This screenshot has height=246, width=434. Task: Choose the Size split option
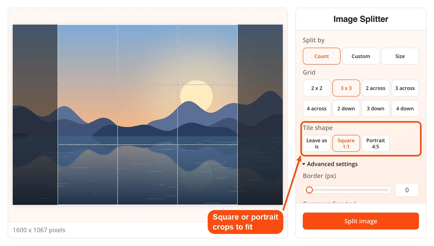[x=400, y=56]
